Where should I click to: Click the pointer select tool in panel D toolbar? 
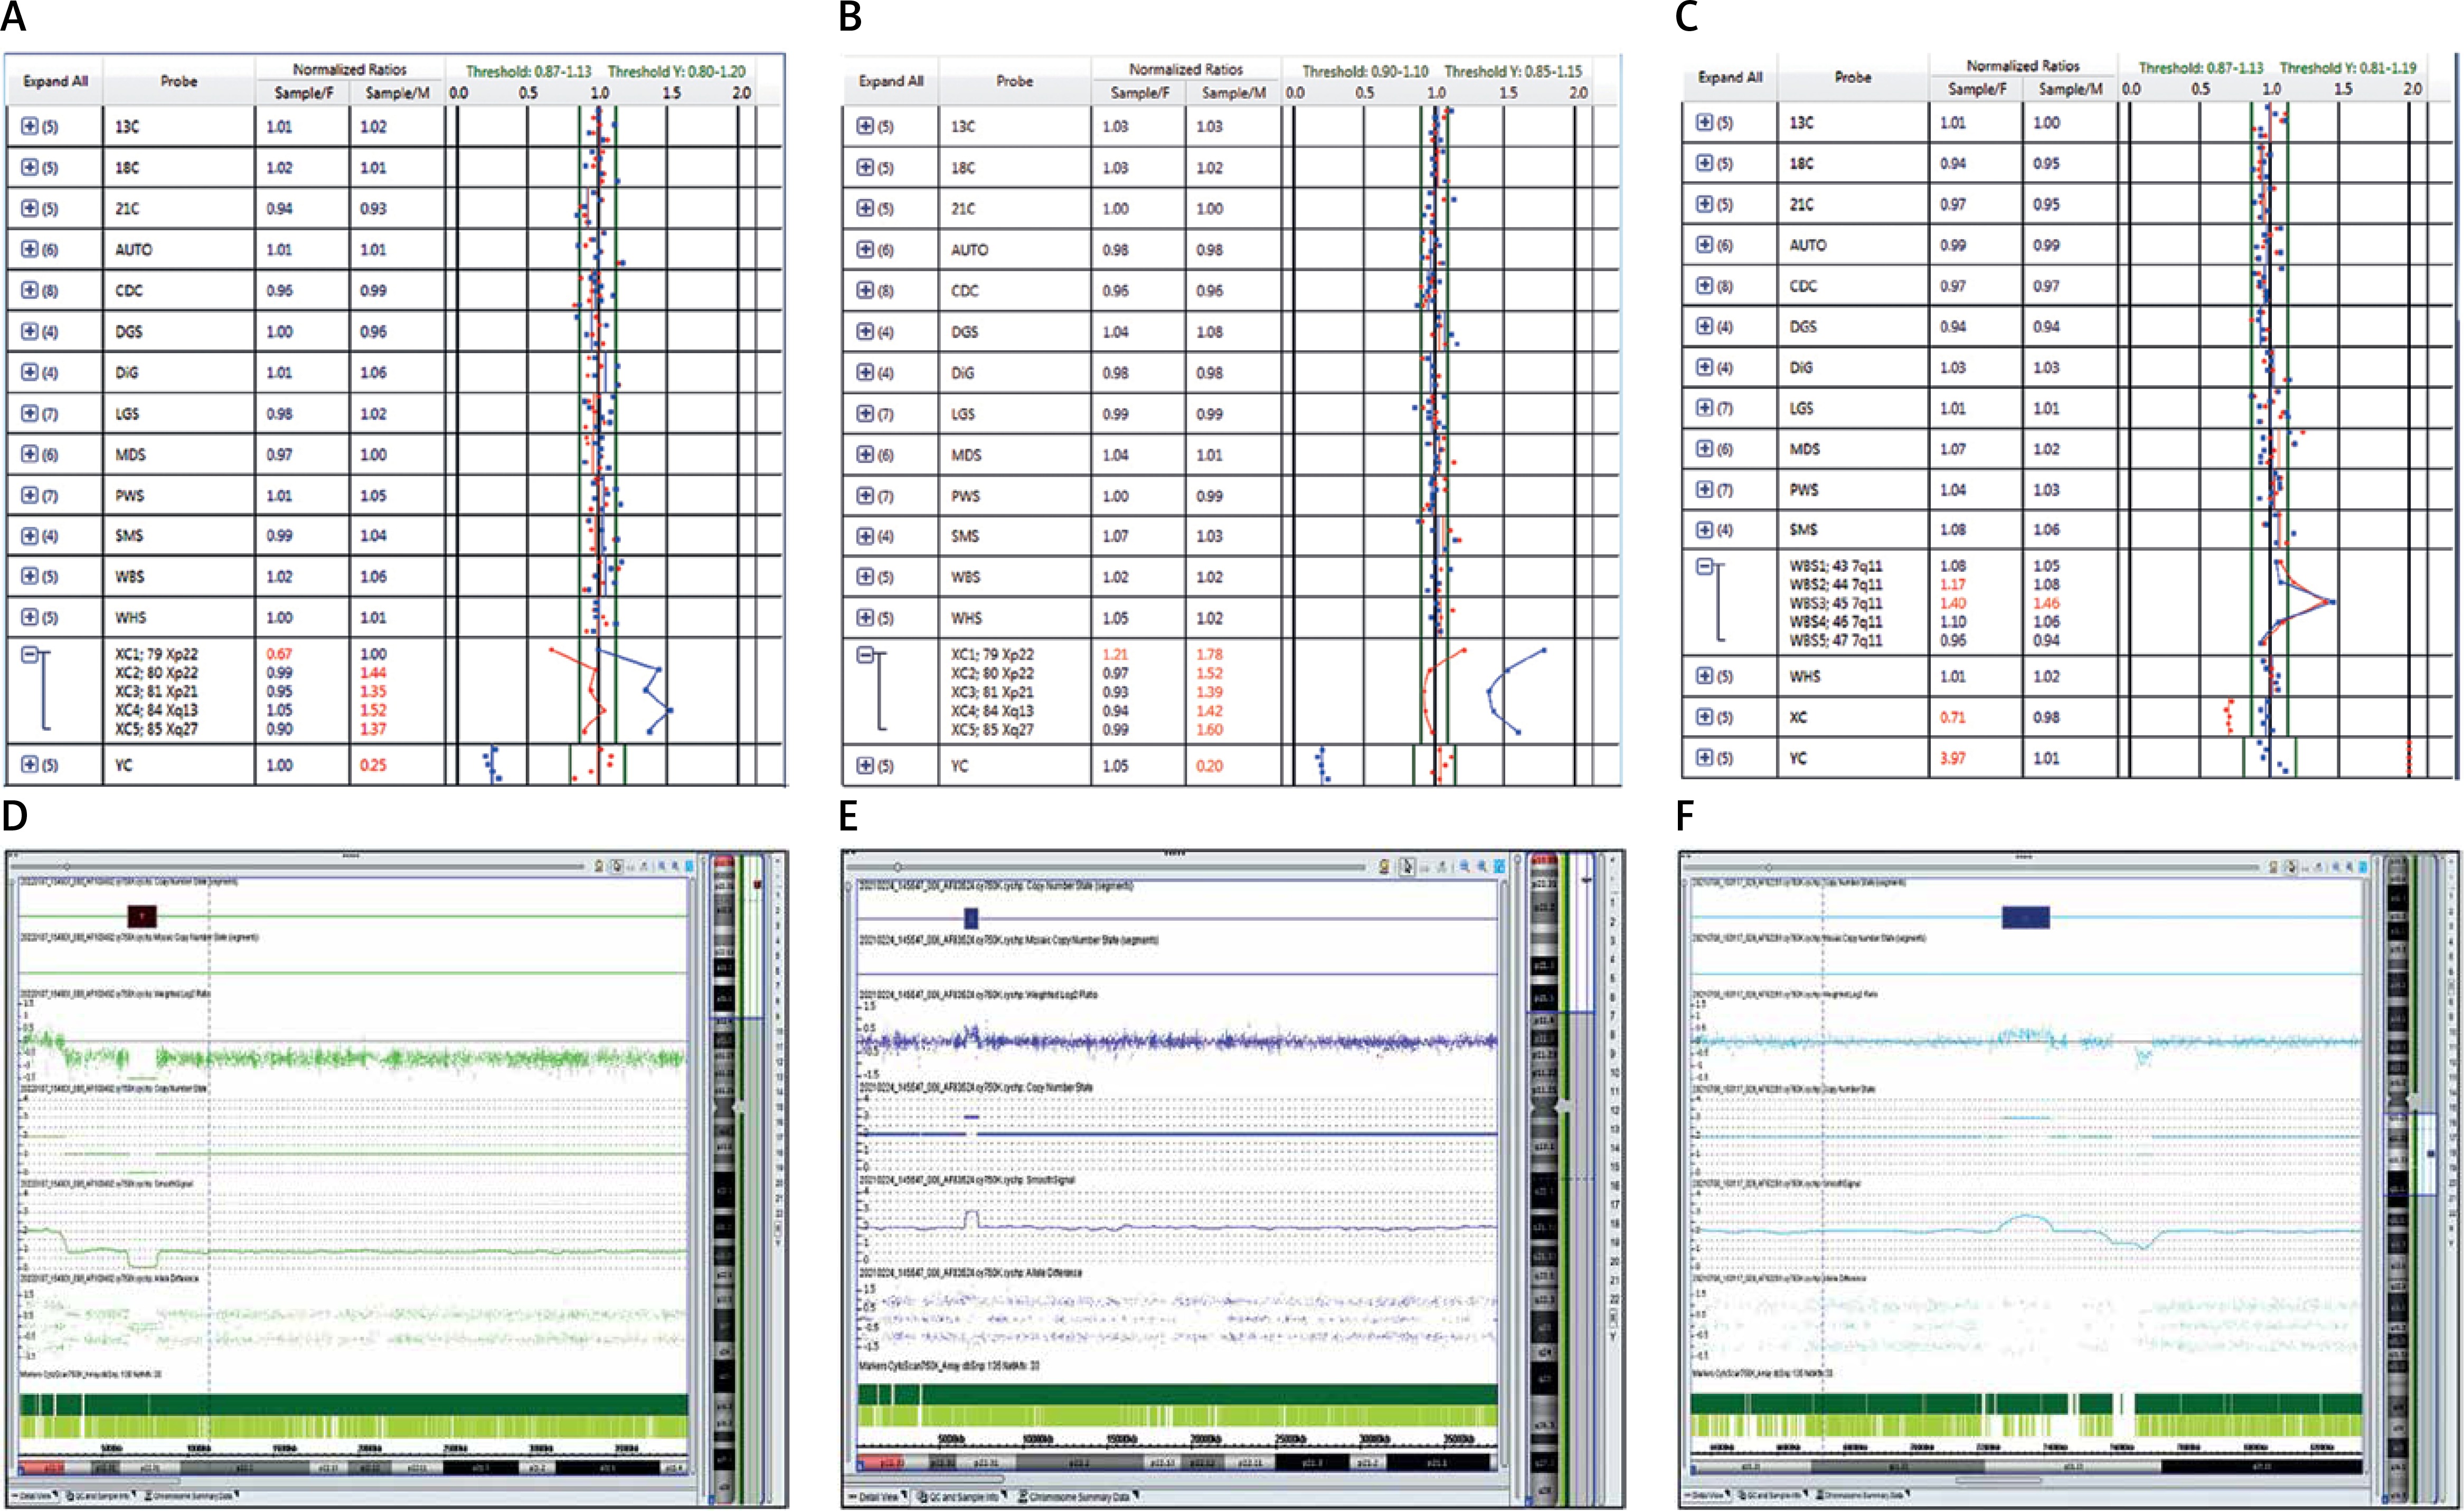[618, 866]
